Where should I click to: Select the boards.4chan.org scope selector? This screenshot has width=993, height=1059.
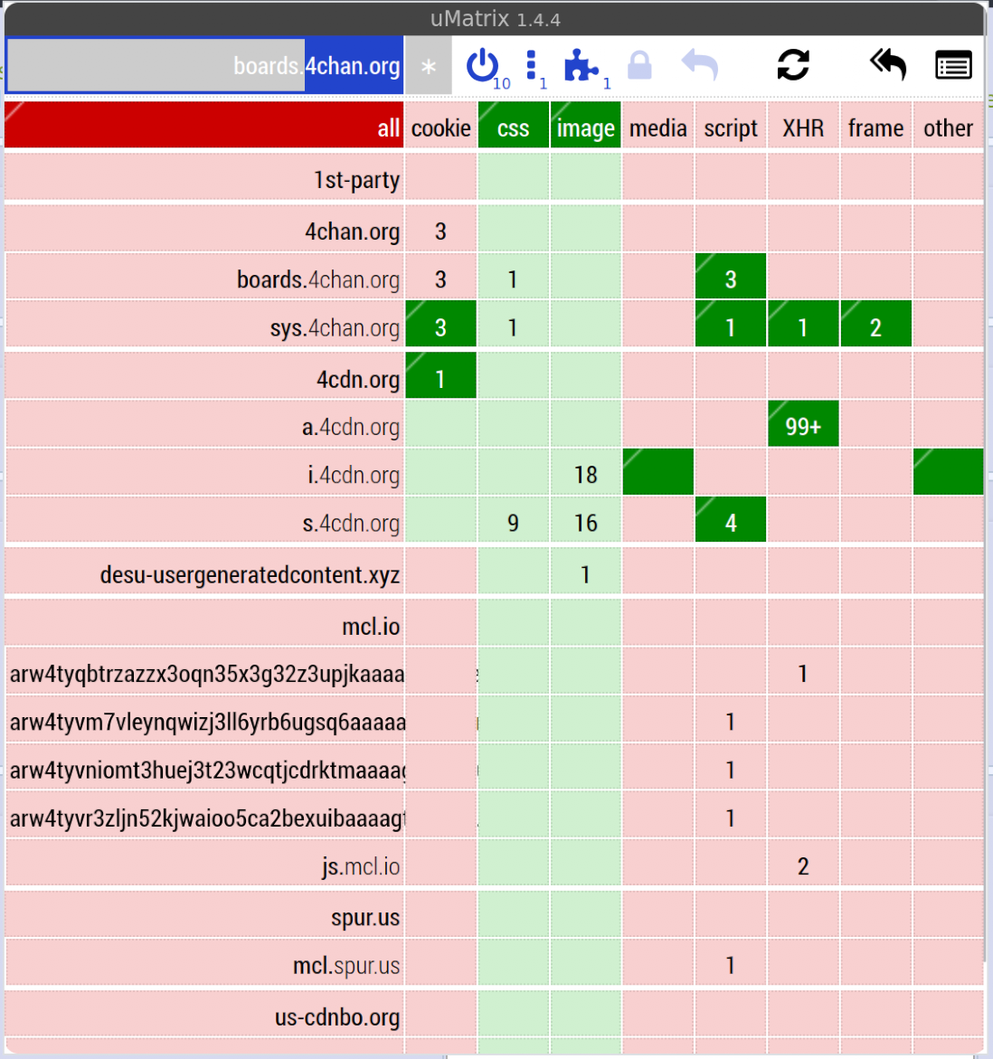tap(204, 65)
